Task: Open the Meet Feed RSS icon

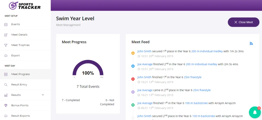Action: 251,44
